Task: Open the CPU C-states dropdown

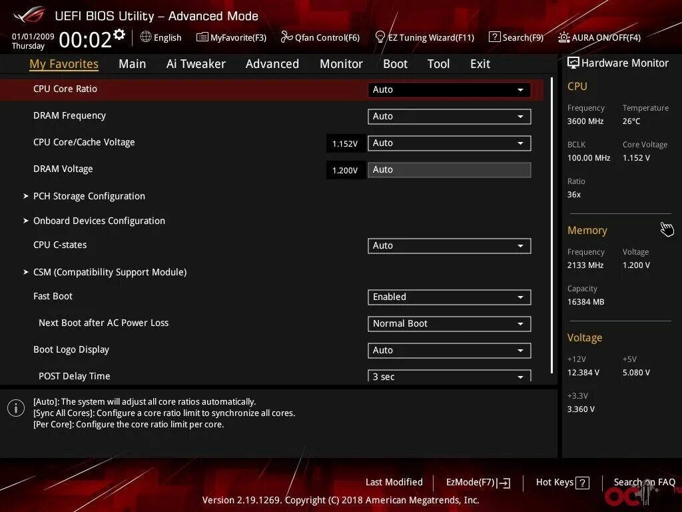Action: point(450,245)
